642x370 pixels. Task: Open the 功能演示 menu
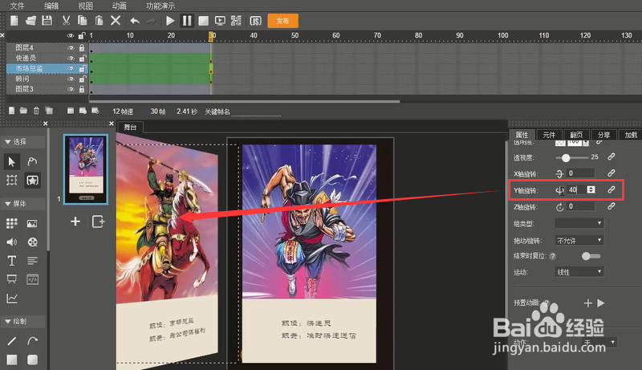coord(160,6)
